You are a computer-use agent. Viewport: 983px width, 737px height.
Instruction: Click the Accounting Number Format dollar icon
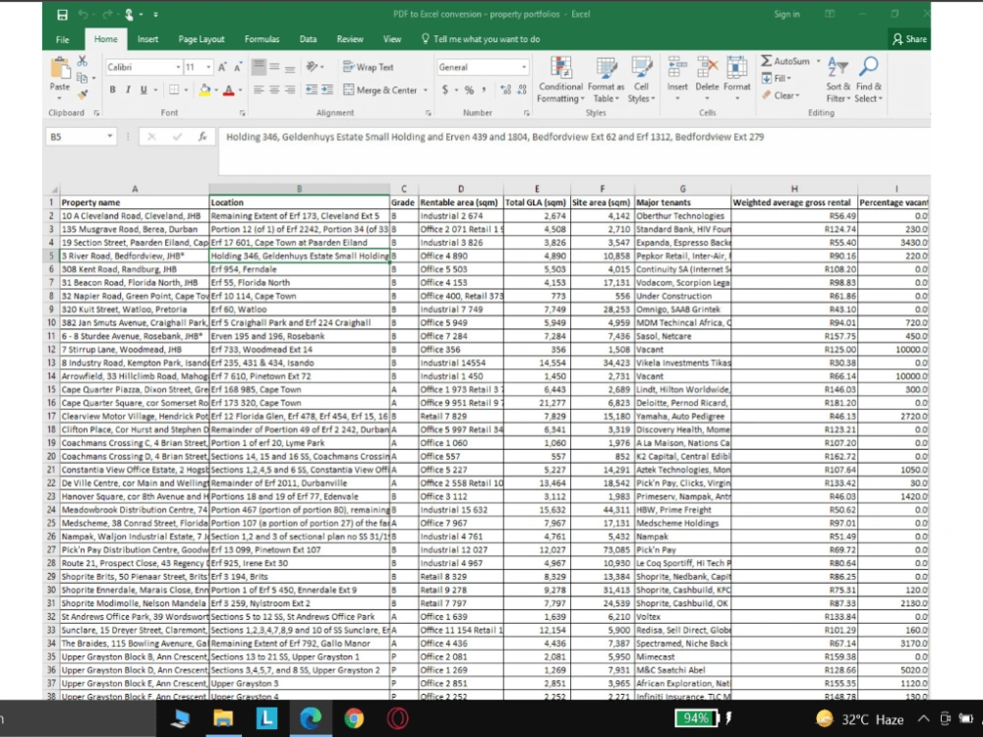tap(445, 90)
